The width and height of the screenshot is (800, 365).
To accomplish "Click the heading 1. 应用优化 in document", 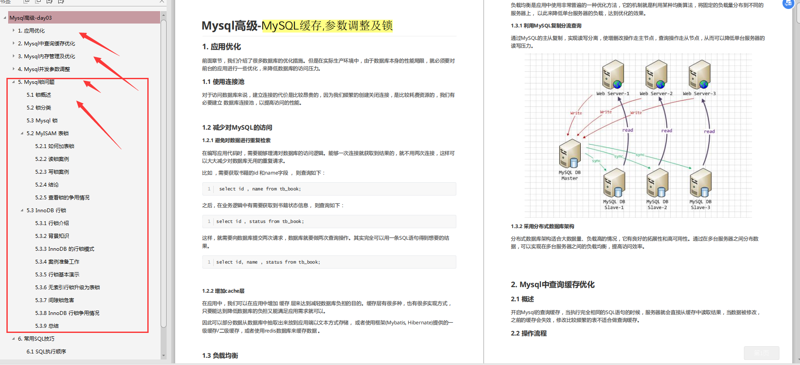I will [221, 47].
